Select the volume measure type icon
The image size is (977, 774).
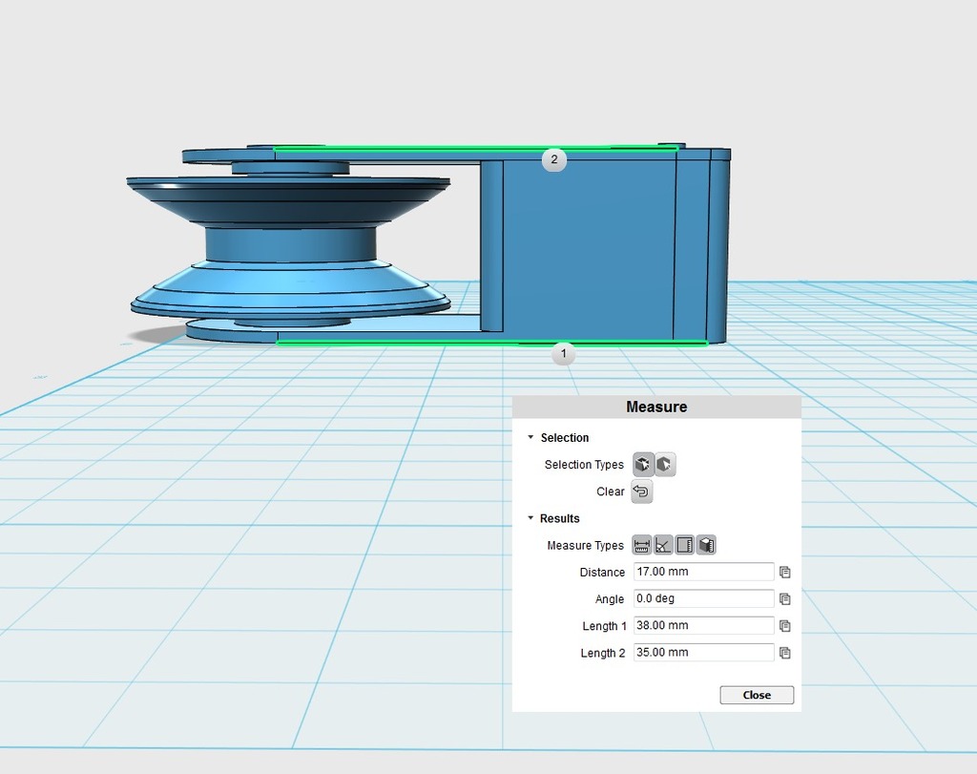(x=705, y=544)
